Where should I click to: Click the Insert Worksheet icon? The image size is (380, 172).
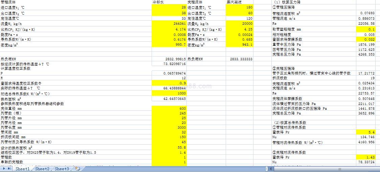[x=77, y=169]
